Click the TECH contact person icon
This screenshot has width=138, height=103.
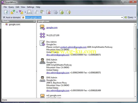(42, 79)
